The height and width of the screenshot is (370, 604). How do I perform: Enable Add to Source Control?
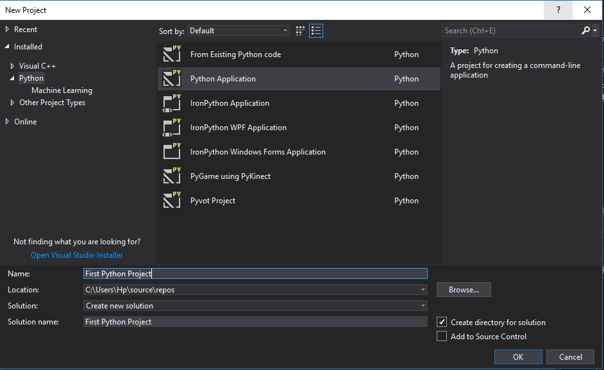(x=441, y=336)
